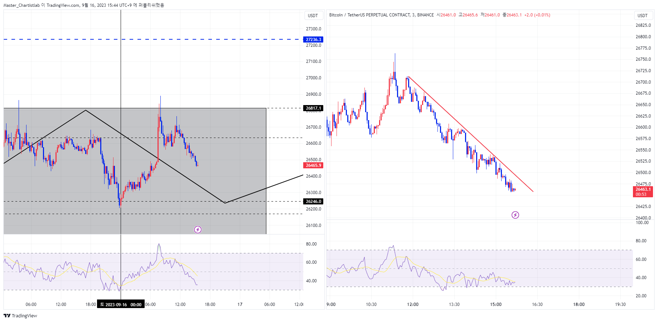The height and width of the screenshot is (322, 658).
Task: Click the right chart USDT currency button
Action: tap(643, 15)
